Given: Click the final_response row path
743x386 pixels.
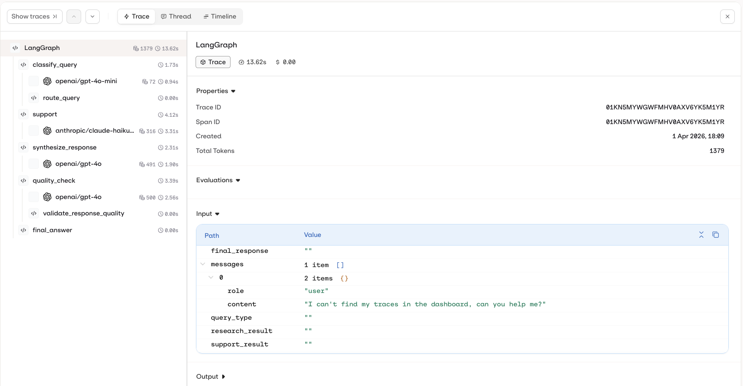Looking at the screenshot, I should (x=239, y=251).
